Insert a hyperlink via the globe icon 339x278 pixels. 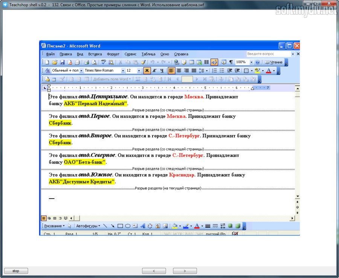(x=177, y=62)
